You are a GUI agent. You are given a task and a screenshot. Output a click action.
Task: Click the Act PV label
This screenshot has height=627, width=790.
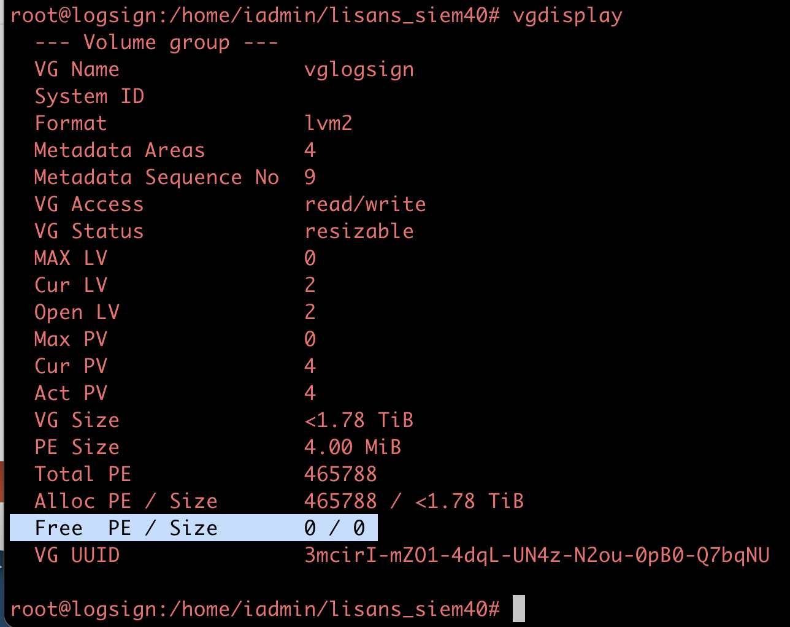[x=71, y=393]
